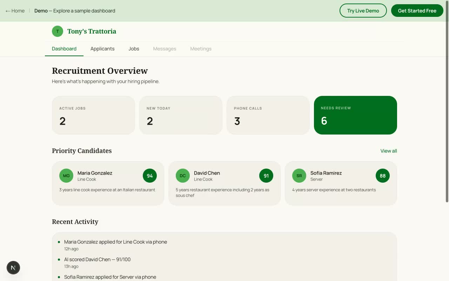Open the Jobs tab

pos(134,49)
